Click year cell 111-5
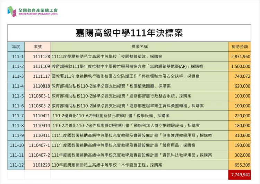Viewport: 260px width, 184px height. [16, 96]
